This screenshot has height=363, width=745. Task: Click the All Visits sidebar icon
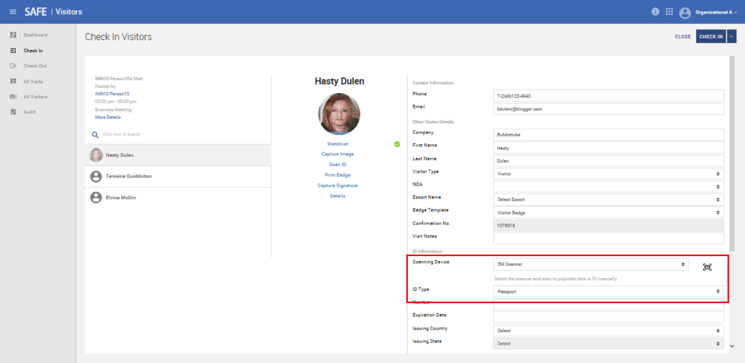click(x=13, y=81)
